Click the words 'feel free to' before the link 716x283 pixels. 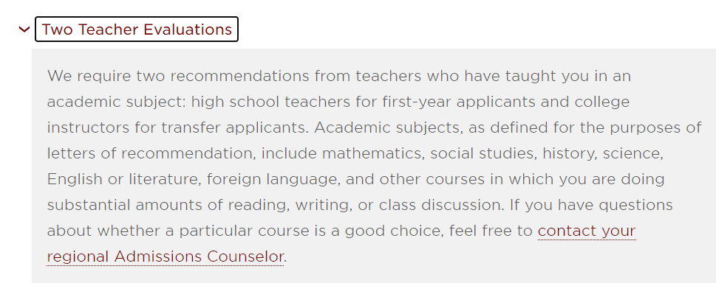(491, 231)
